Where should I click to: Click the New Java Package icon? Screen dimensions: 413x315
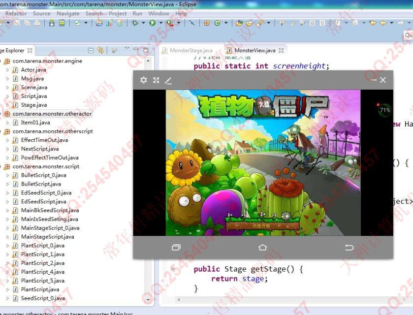pyautogui.click(x=207, y=23)
